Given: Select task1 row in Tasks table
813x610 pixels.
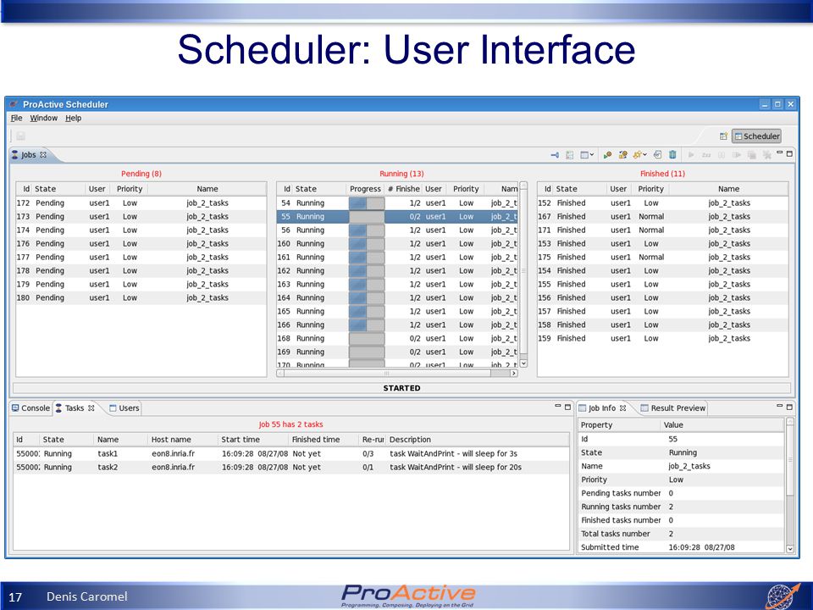Looking at the screenshot, I should pyautogui.click(x=290, y=453).
